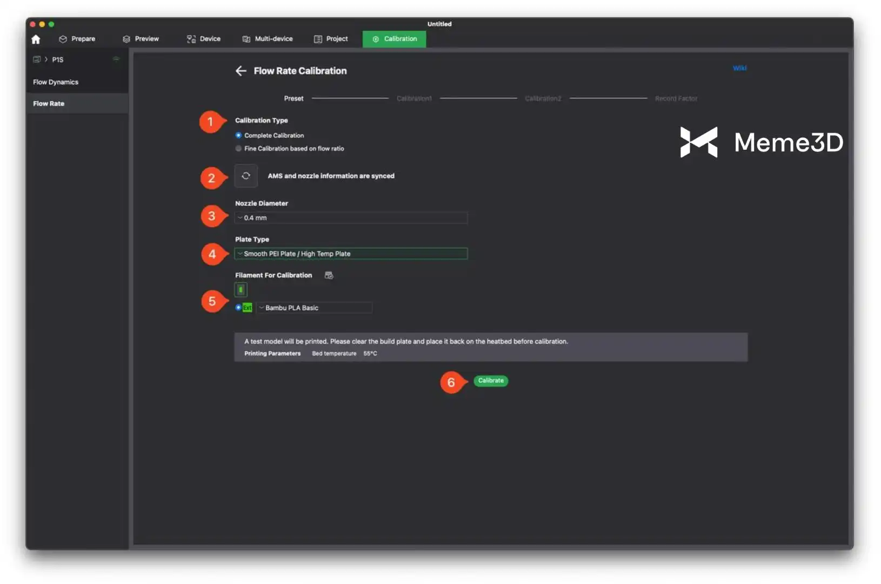Image resolution: width=881 pixels, height=584 pixels.
Task: Click the Prepare cube icon
Action: pyautogui.click(x=63, y=39)
